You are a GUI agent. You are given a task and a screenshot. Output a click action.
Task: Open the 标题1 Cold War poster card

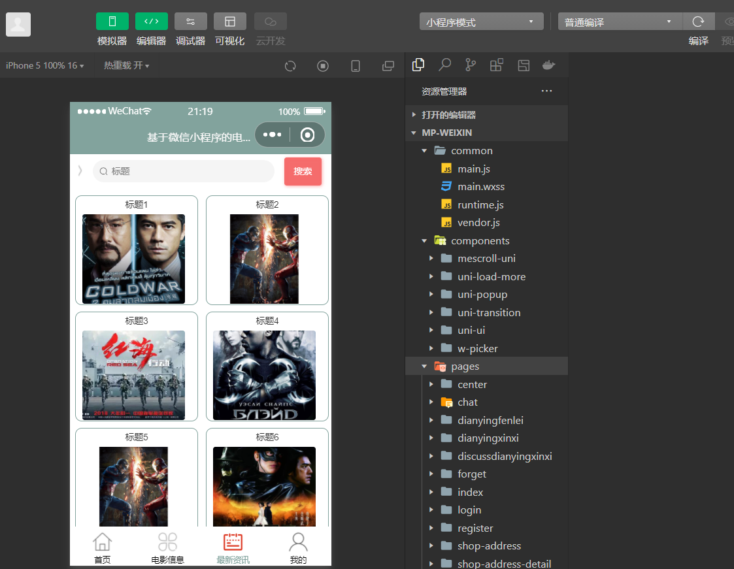click(137, 250)
